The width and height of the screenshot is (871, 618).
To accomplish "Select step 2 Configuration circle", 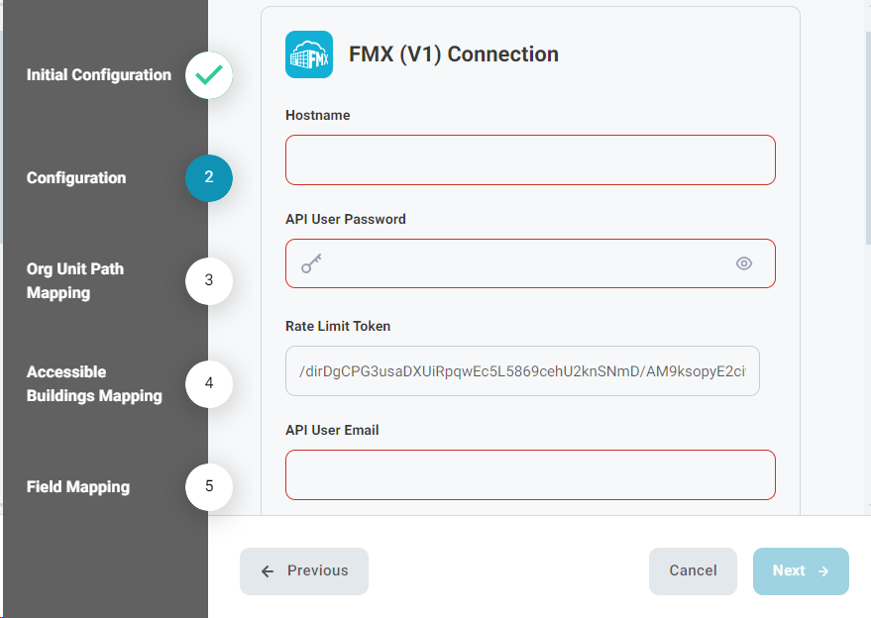I will click(x=209, y=177).
